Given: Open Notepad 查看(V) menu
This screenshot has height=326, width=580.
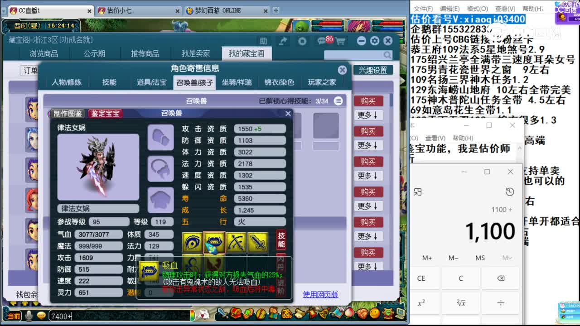Looking at the screenshot, I should click(505, 9).
